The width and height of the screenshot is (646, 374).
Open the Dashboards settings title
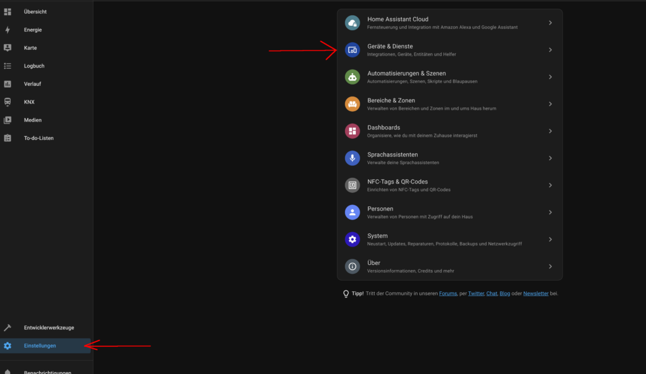pyautogui.click(x=384, y=127)
